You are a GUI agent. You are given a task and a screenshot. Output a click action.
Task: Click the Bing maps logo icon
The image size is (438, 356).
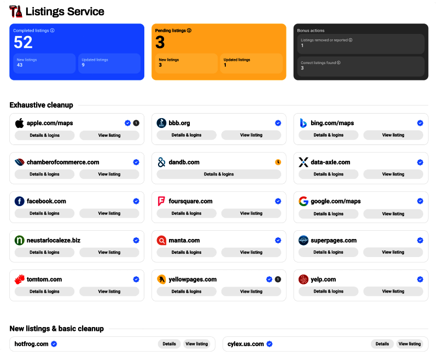tap(303, 123)
